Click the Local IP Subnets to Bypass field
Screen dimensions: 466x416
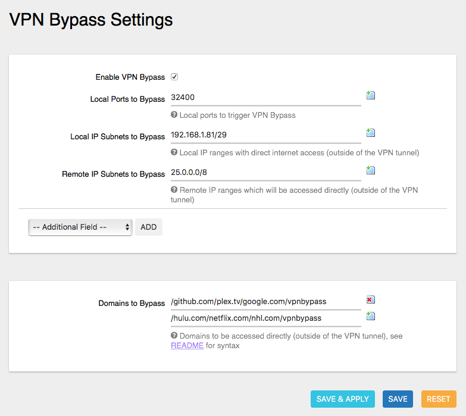pyautogui.click(x=265, y=135)
